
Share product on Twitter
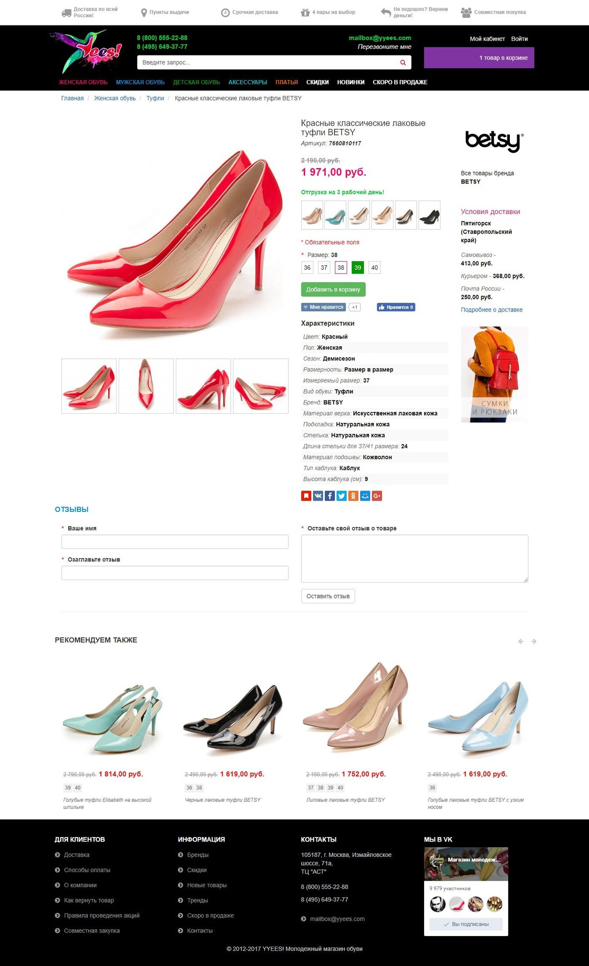click(x=342, y=496)
